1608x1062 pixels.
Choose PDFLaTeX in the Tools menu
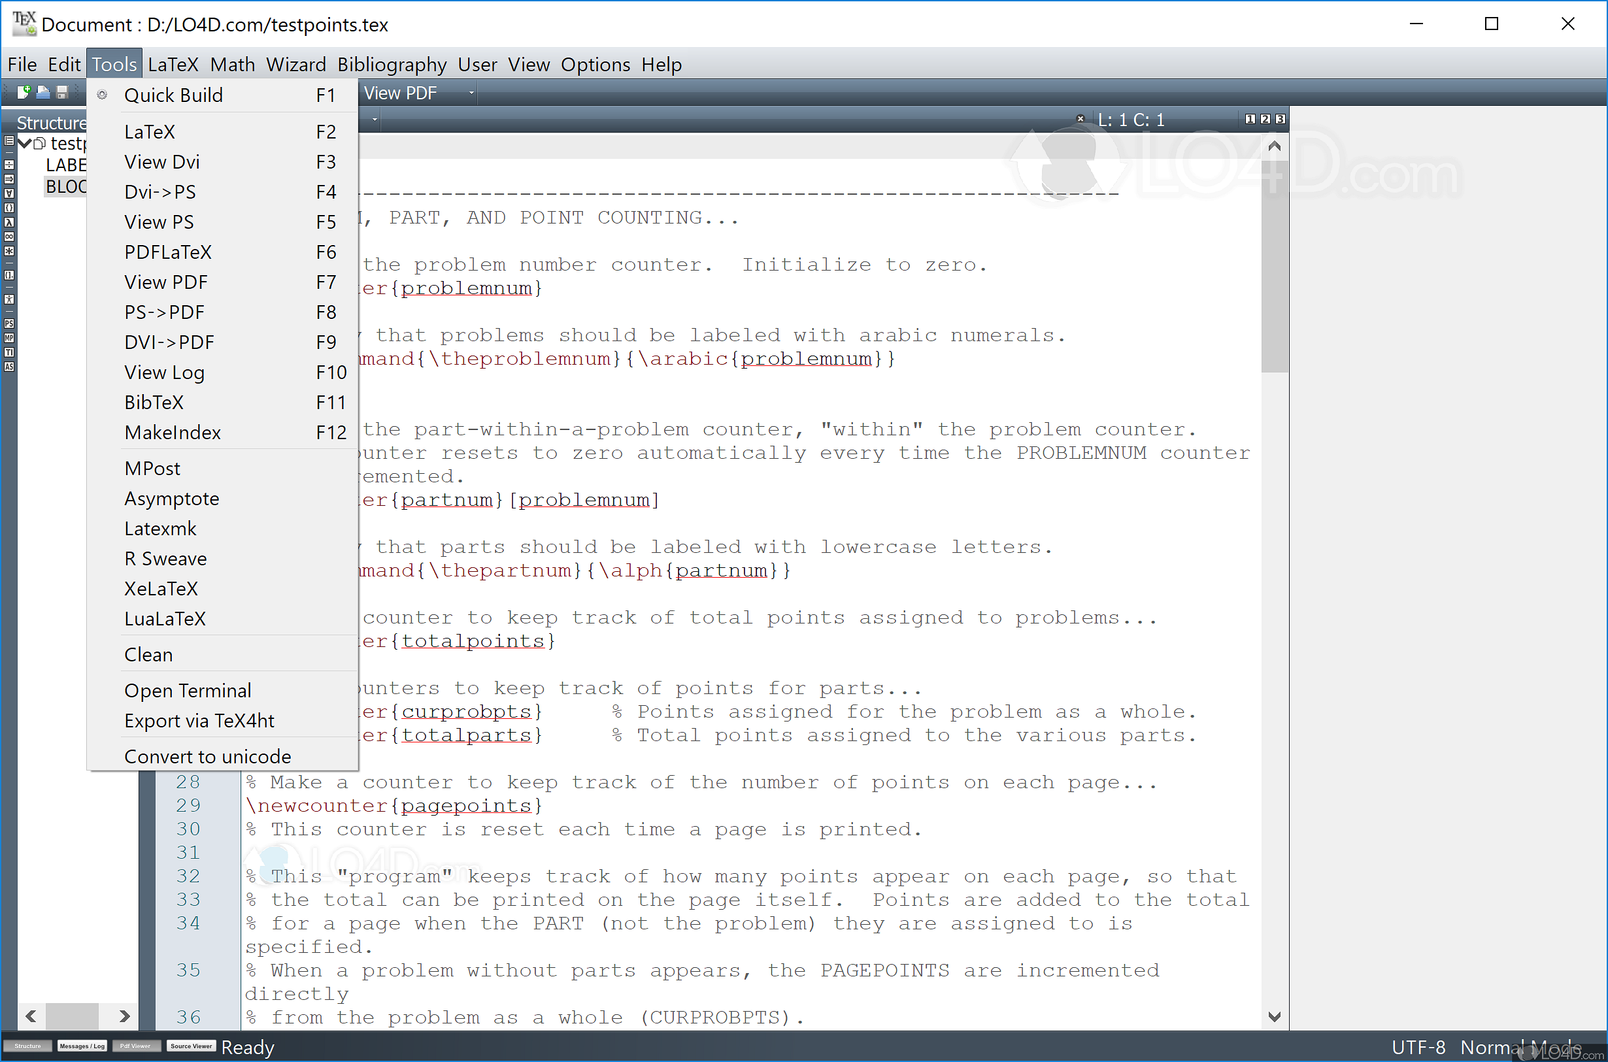[x=168, y=252]
